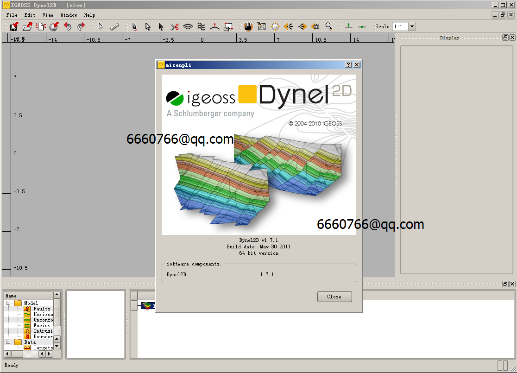This screenshot has width=517, height=373.
Task: Collapse the Data tree node
Action: pos(8,342)
